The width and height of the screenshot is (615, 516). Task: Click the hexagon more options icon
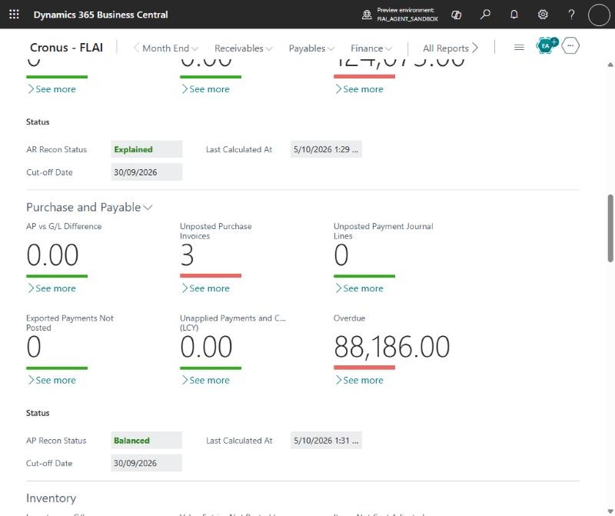pyautogui.click(x=570, y=46)
